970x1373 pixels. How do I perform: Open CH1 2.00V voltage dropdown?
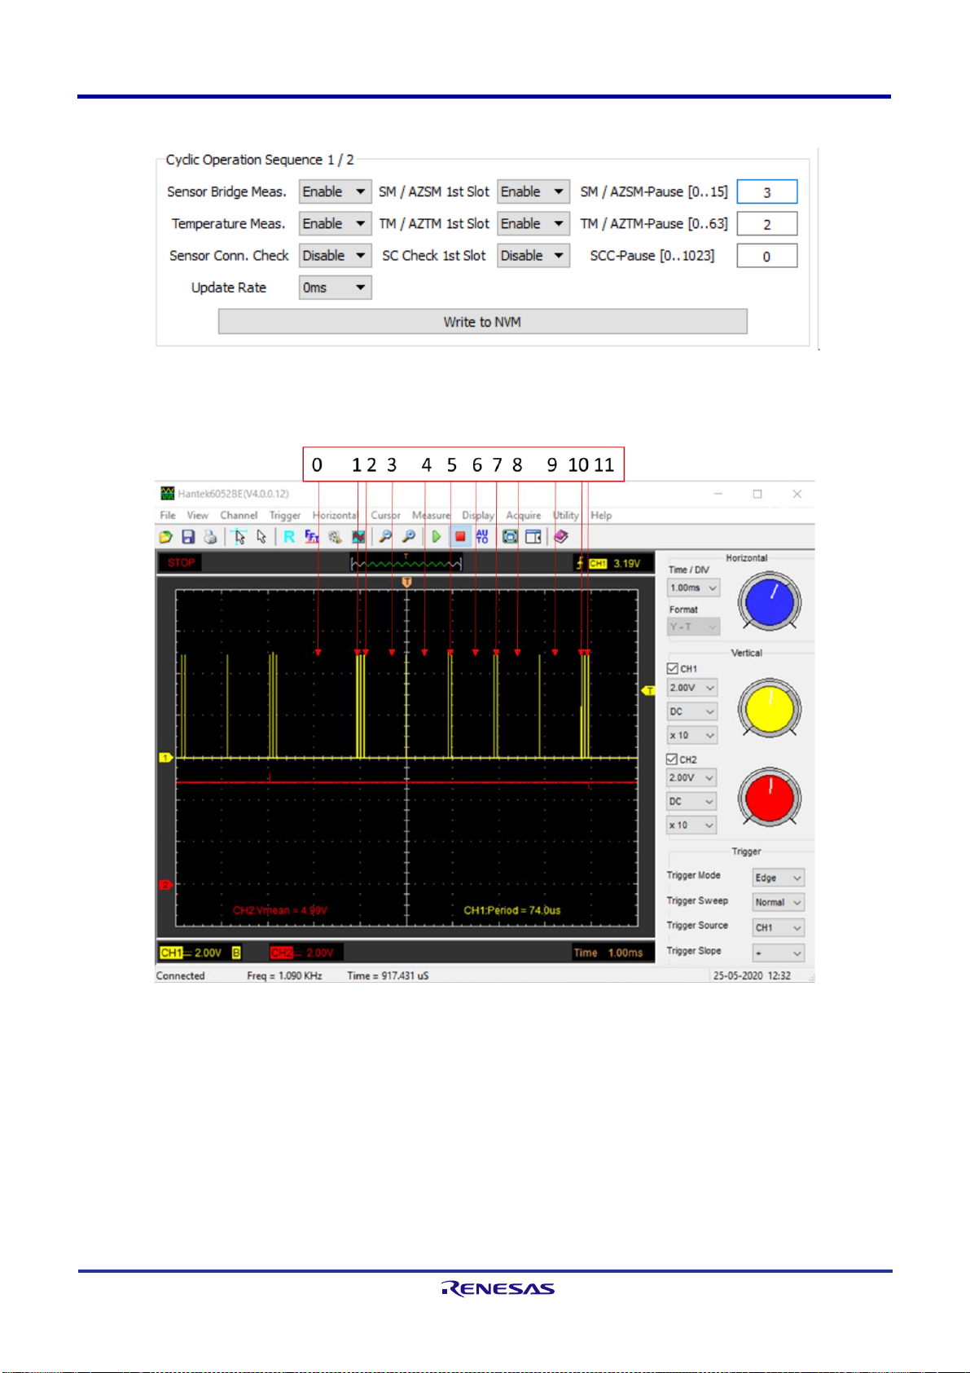[692, 688]
